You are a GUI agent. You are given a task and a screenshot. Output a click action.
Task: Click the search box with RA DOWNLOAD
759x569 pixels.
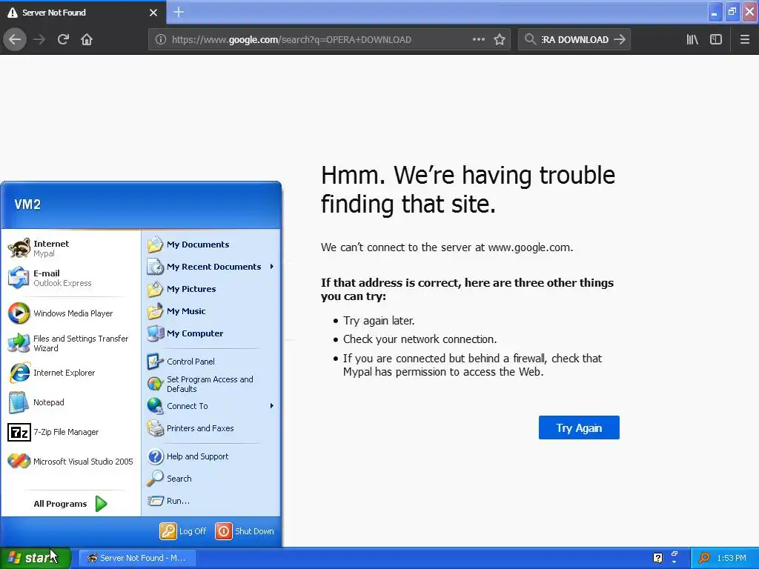(574, 40)
